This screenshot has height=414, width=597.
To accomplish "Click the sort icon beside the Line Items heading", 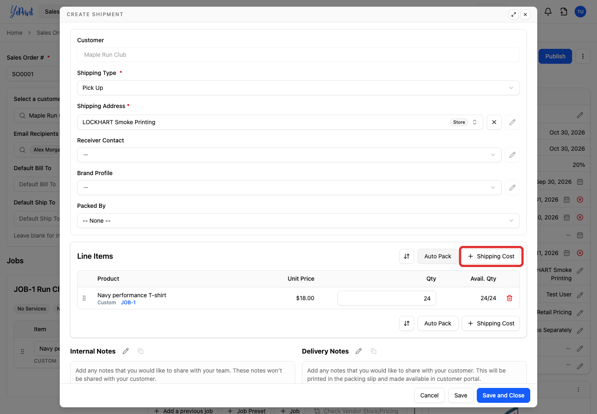I will (x=407, y=256).
